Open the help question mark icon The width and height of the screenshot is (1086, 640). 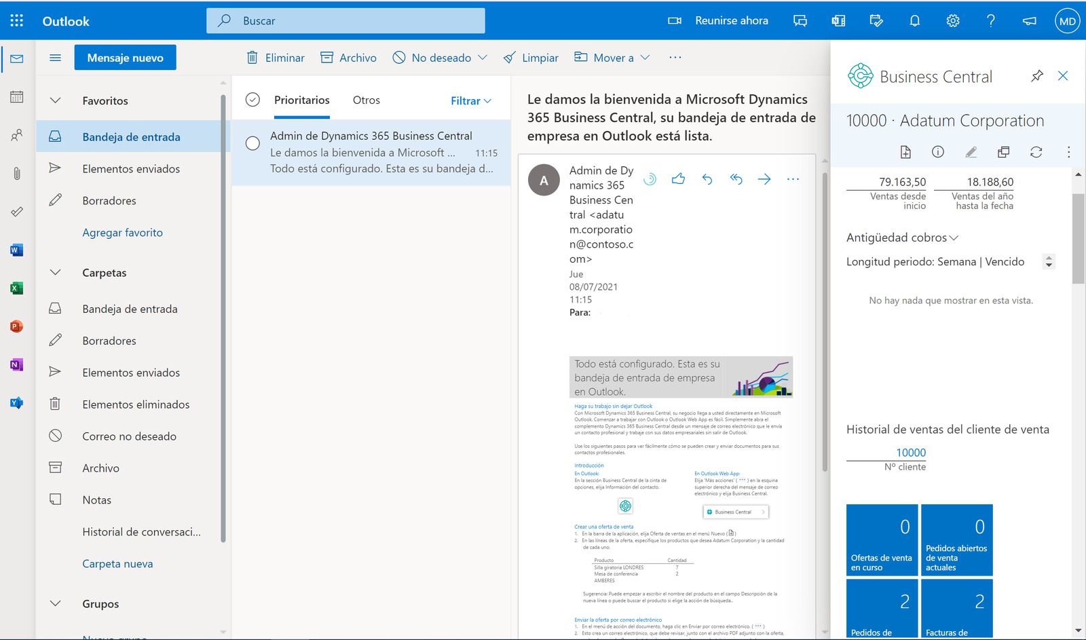(991, 20)
